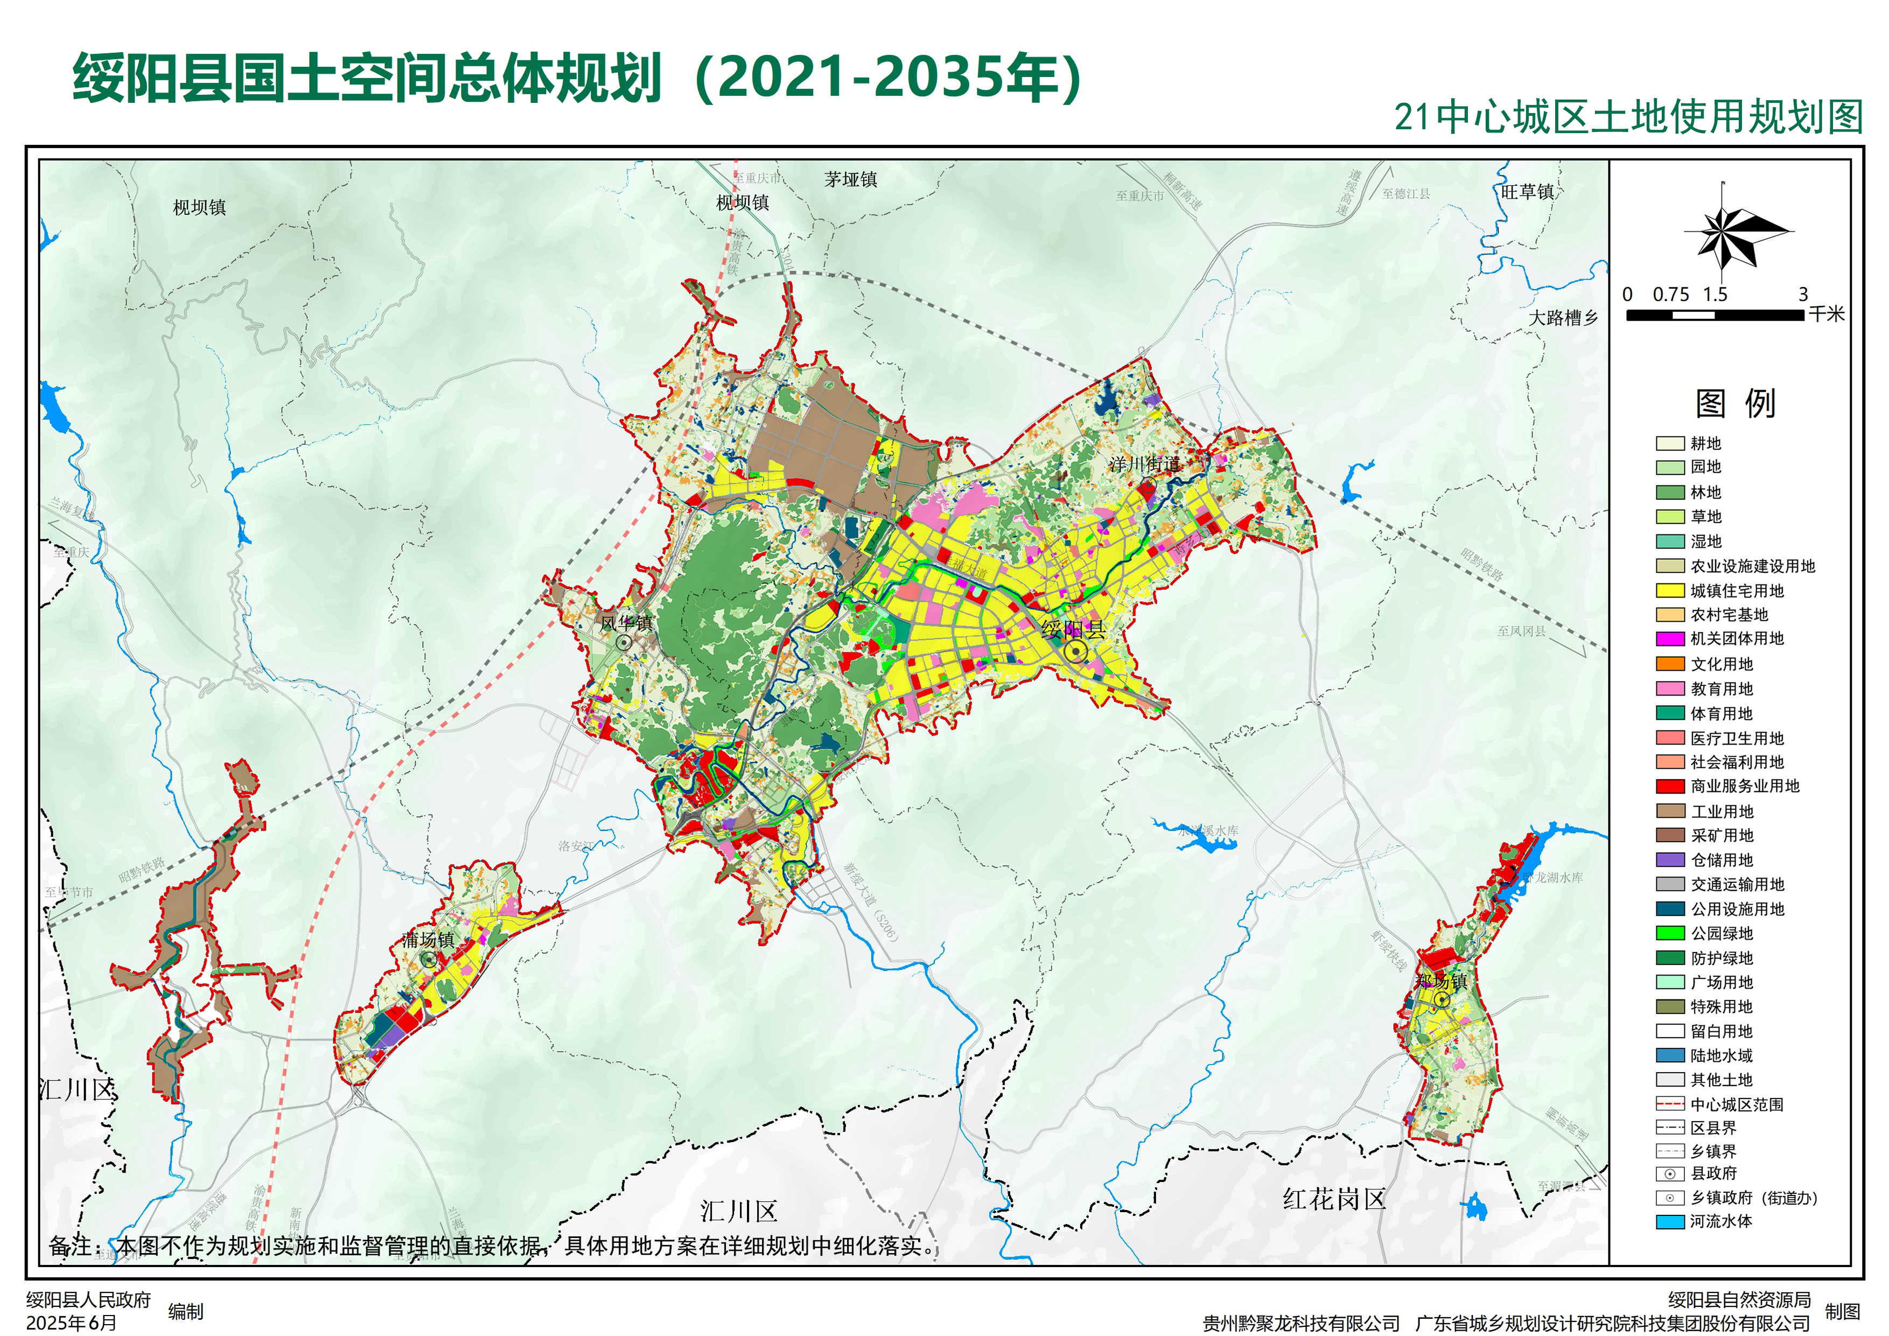This screenshot has width=1889, height=1336.
Task: Click the 风华镇 town government marker
Action: 625,642
